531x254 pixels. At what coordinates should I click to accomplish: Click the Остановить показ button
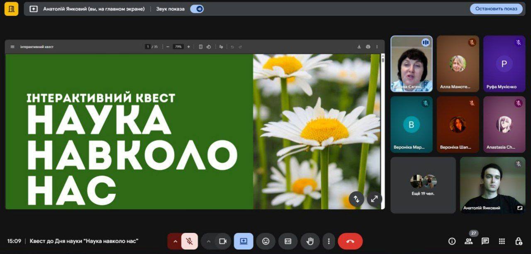click(496, 9)
